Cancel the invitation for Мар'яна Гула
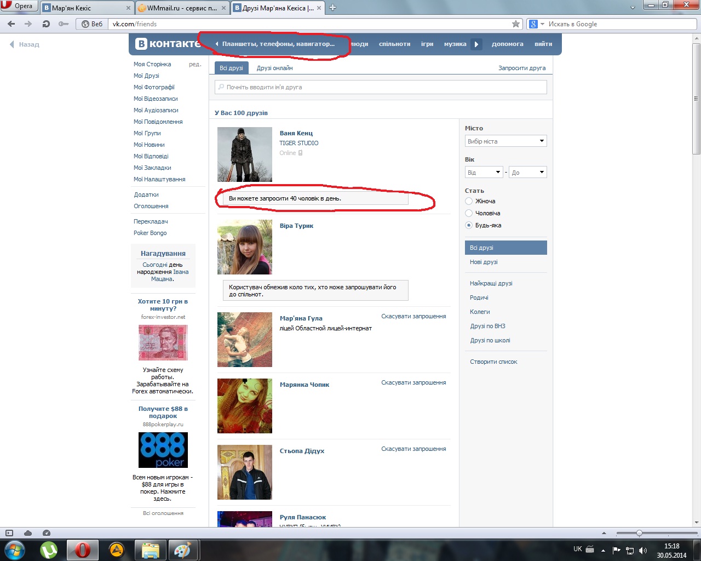 coord(413,316)
